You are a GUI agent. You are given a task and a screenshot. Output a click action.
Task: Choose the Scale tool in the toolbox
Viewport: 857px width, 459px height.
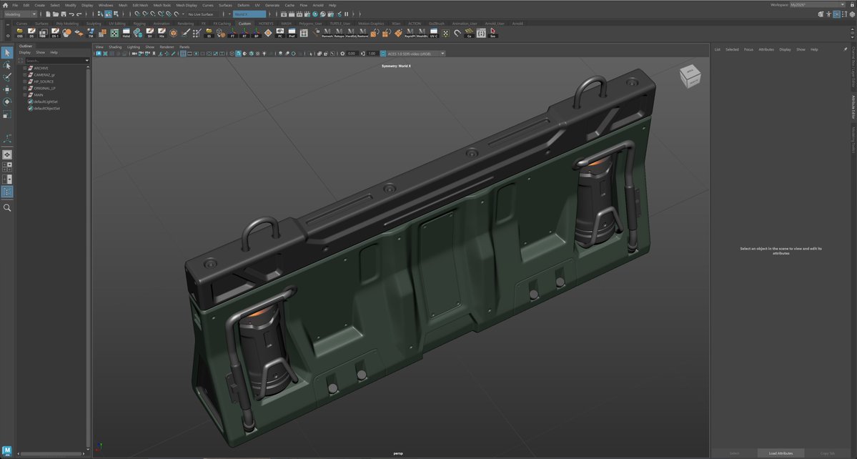pos(7,114)
